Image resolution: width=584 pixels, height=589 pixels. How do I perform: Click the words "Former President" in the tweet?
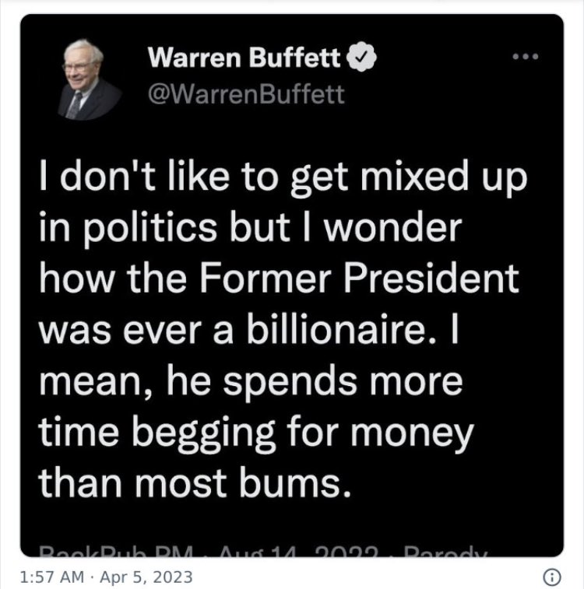(359, 278)
